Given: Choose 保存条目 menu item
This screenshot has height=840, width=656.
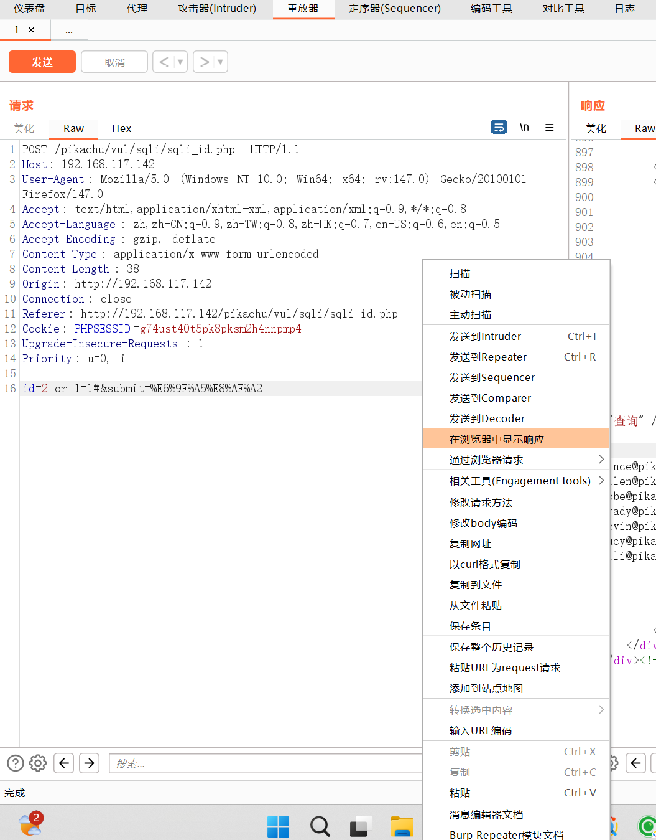Looking at the screenshot, I should [516, 626].
